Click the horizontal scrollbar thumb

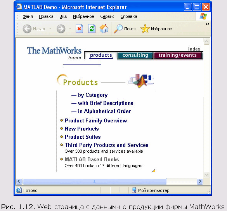(x=95, y=181)
